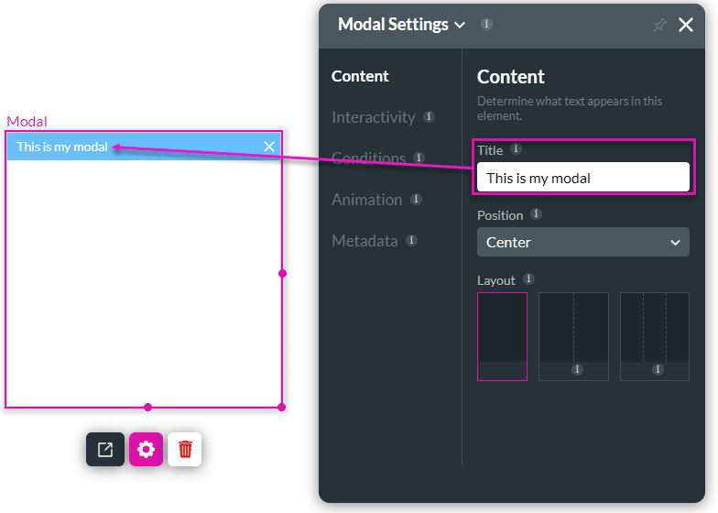This screenshot has width=718, height=513.
Task: Switch to the Conditions tab
Action: pyautogui.click(x=368, y=158)
